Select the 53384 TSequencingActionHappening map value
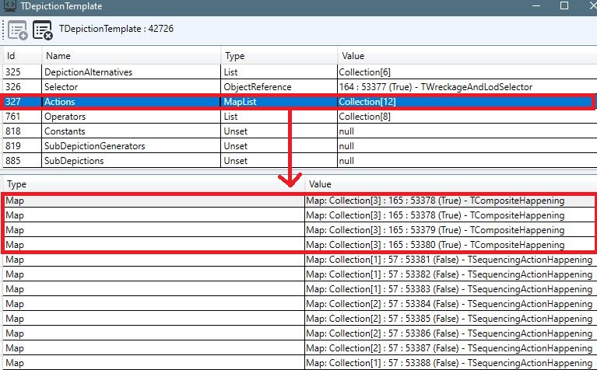 tap(451, 304)
